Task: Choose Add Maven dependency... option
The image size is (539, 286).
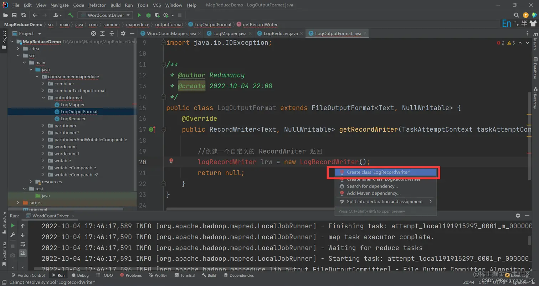Action: tap(385, 193)
